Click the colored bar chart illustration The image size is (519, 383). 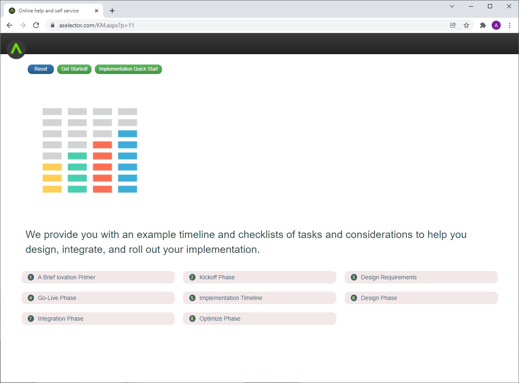tap(90, 150)
